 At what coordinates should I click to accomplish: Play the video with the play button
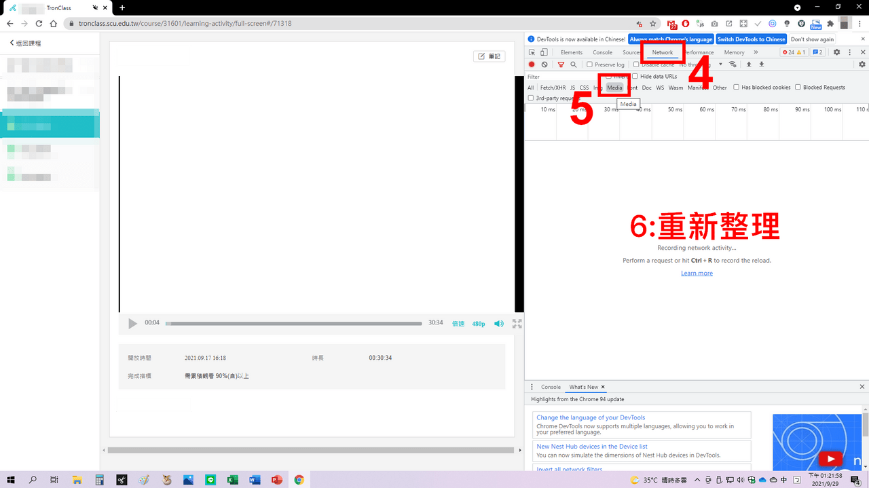tap(132, 324)
